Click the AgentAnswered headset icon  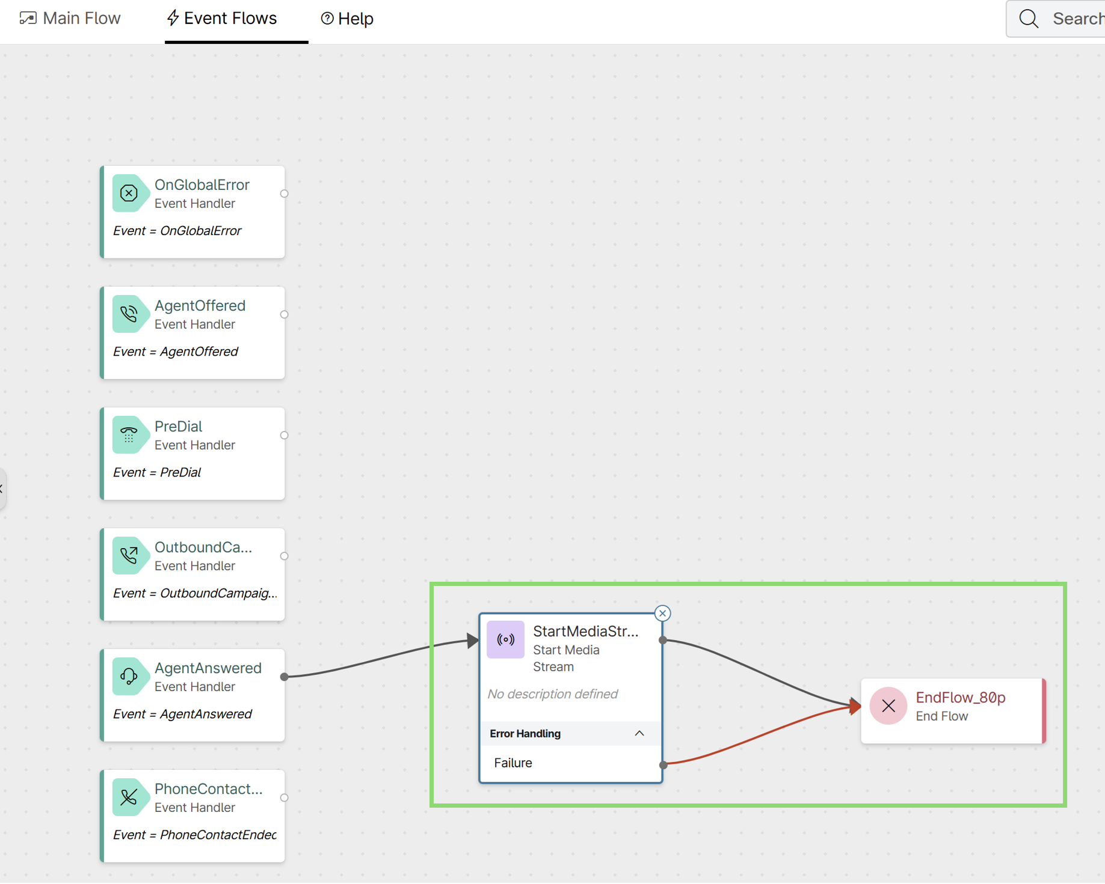tap(129, 677)
